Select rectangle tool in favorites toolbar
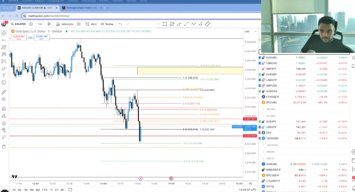The width and height of the screenshot is (355, 192). tap(165, 24)
